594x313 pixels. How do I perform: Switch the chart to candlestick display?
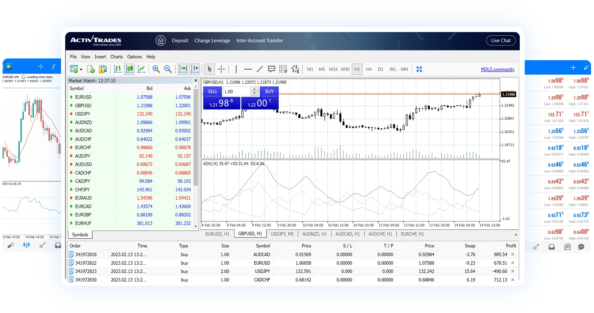point(130,69)
